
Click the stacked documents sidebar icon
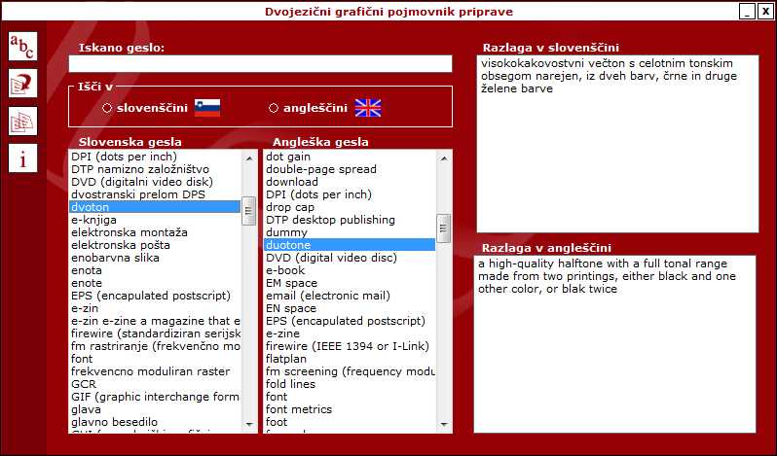22,121
